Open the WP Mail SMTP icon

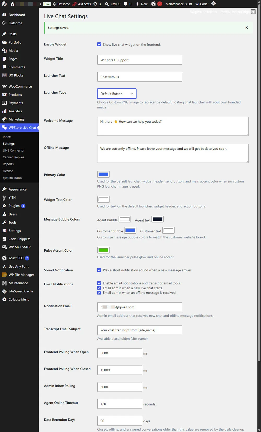[x=4, y=247]
